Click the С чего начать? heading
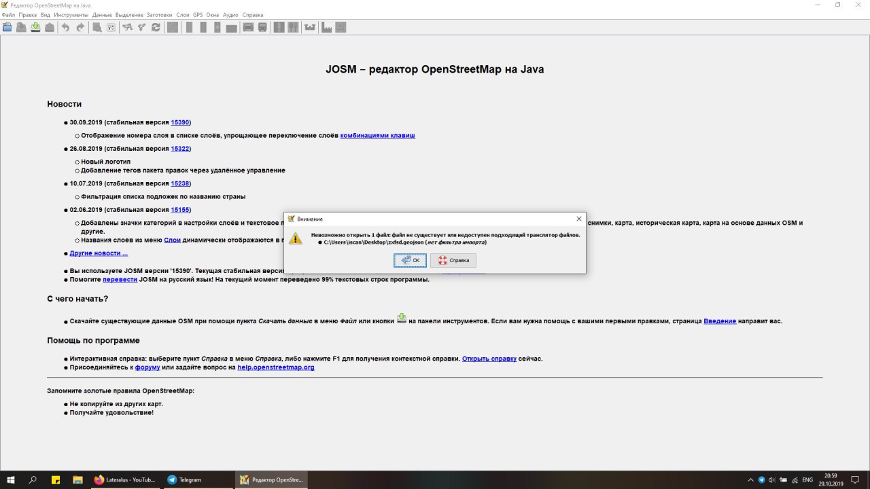The image size is (870, 489). pos(77,299)
